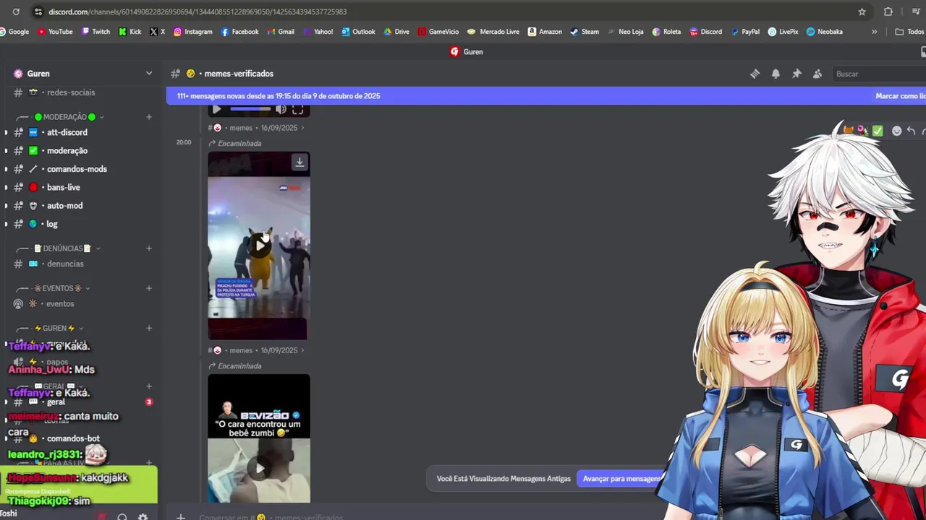Reply to hovered message arrow icon
926x520 pixels.
pyautogui.click(x=912, y=131)
